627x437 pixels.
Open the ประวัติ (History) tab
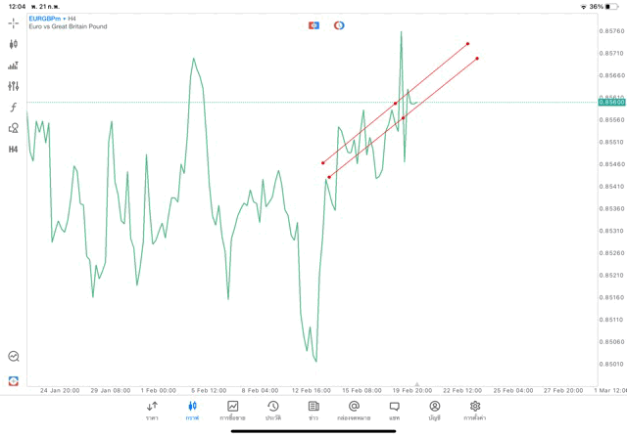click(x=272, y=410)
